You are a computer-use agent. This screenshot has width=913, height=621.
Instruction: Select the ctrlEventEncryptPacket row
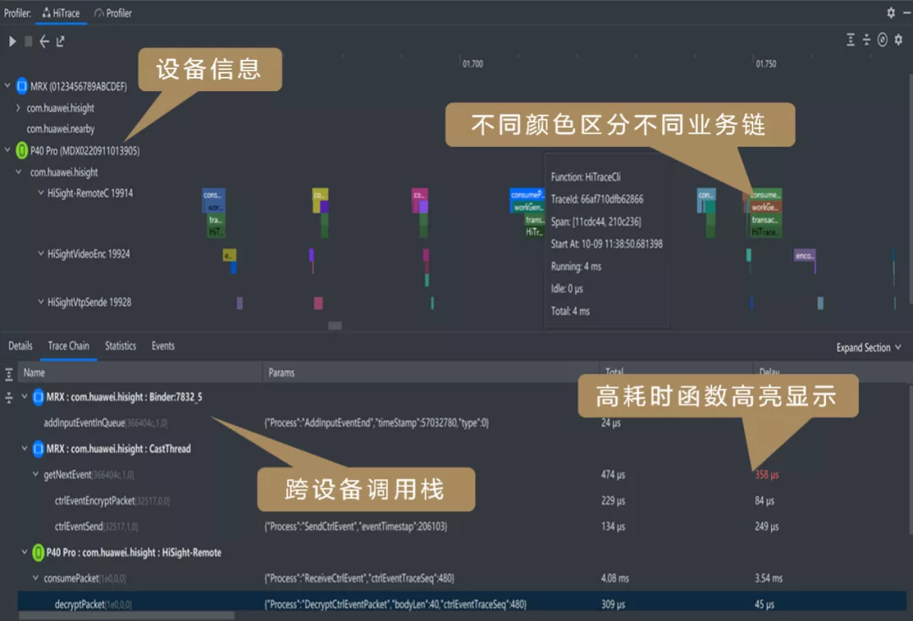462,500
